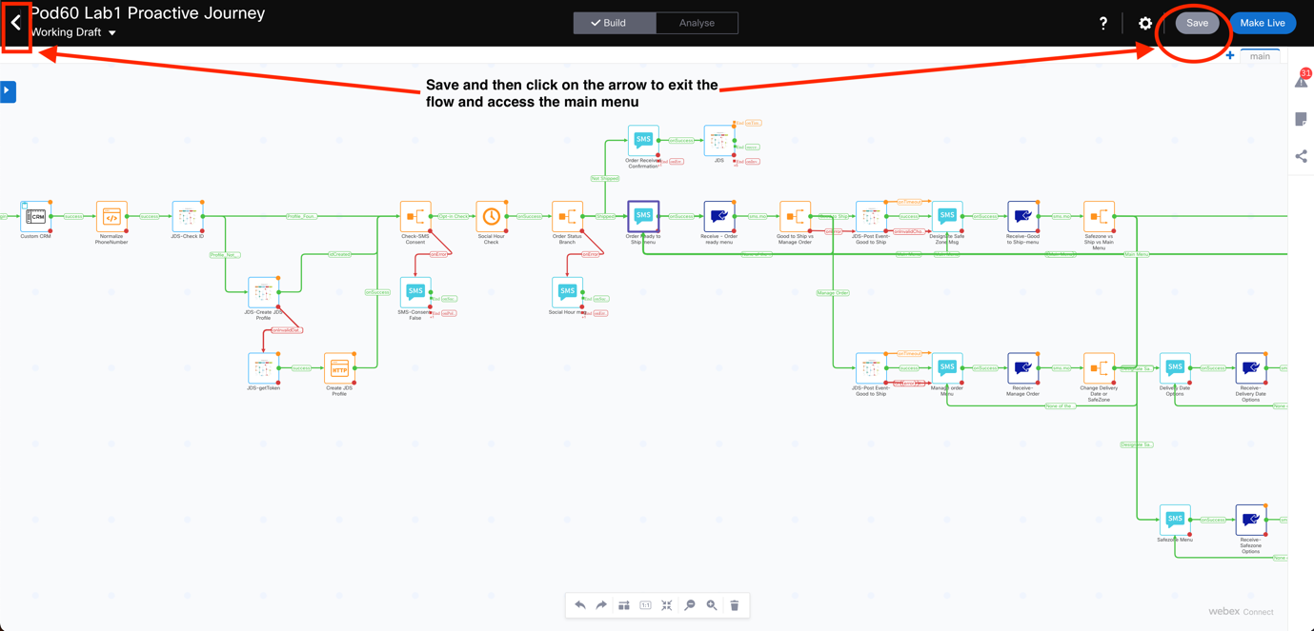Select the Receive-Manage Order node

(x=1022, y=368)
